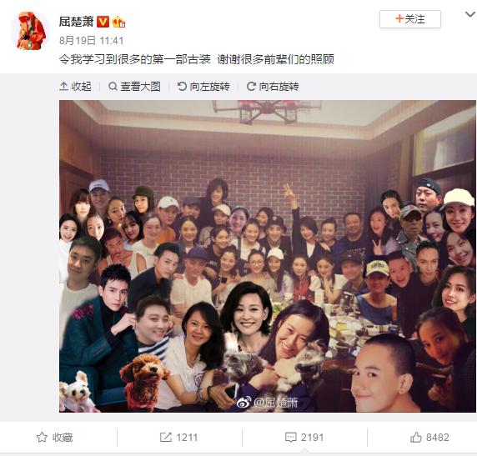Viewport: 477px width, 456px height.
Task: Follow the user with +关注 button
Action: click(x=410, y=19)
